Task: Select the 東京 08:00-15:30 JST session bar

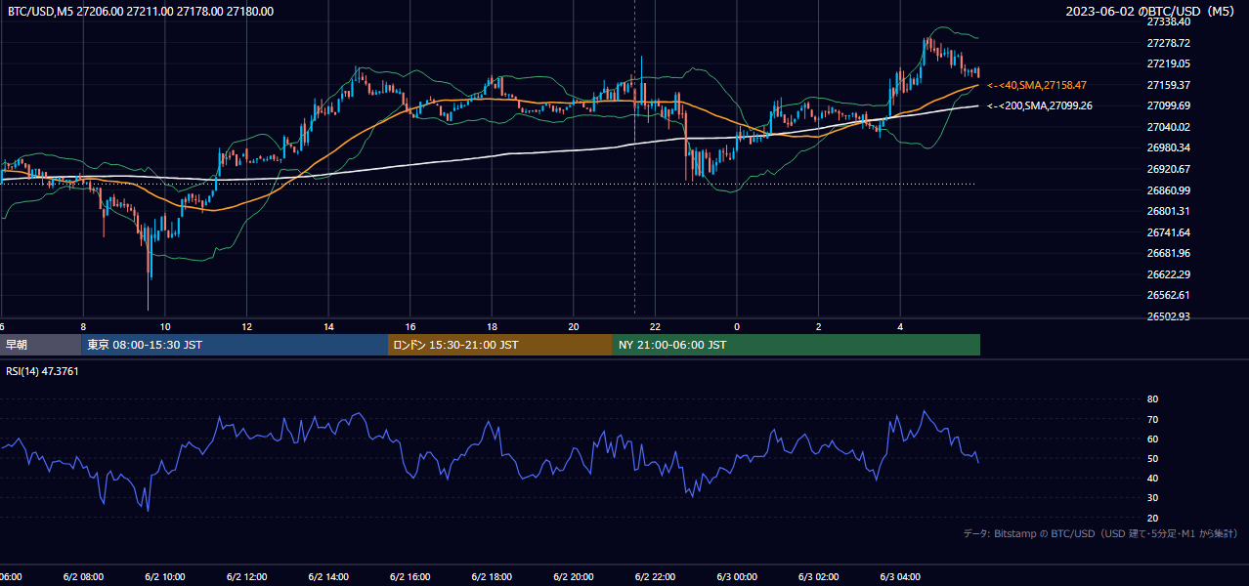Action: pyautogui.click(x=235, y=345)
